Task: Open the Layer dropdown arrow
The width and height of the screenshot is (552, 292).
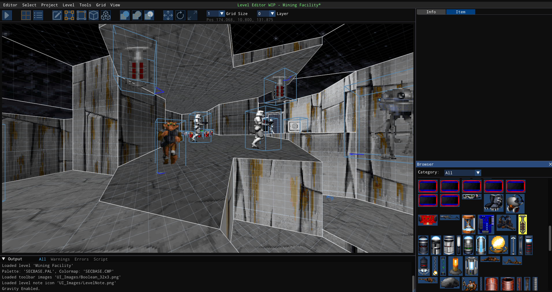Action: tap(272, 14)
